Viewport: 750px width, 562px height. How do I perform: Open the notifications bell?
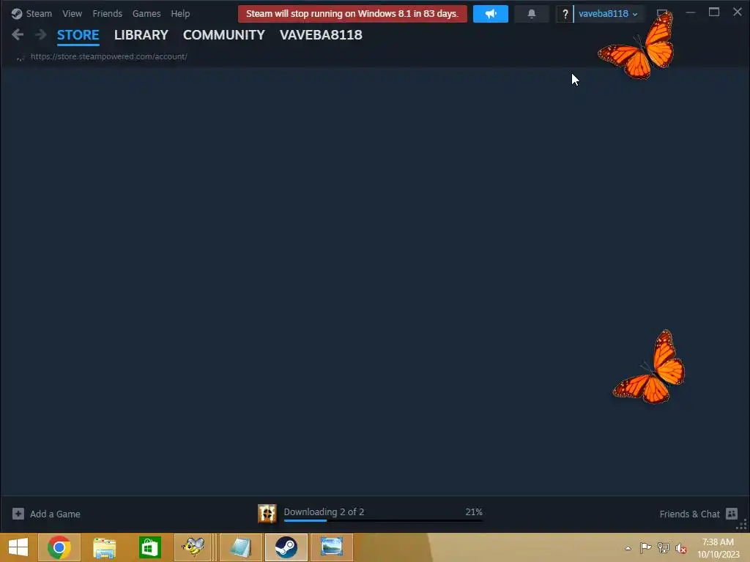[x=532, y=14]
